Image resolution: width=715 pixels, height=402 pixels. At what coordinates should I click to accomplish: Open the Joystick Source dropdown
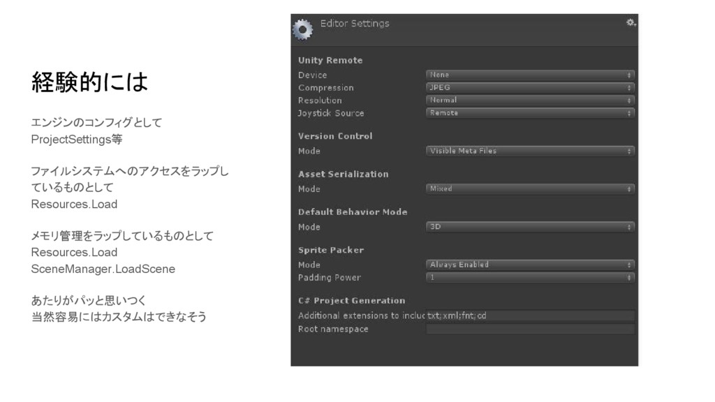[x=529, y=112]
